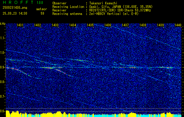Click the 1433 time marker

(x=55, y=25)
